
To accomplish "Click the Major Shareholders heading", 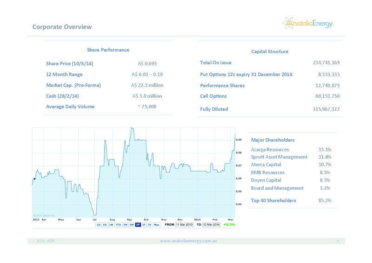I will [273, 140].
